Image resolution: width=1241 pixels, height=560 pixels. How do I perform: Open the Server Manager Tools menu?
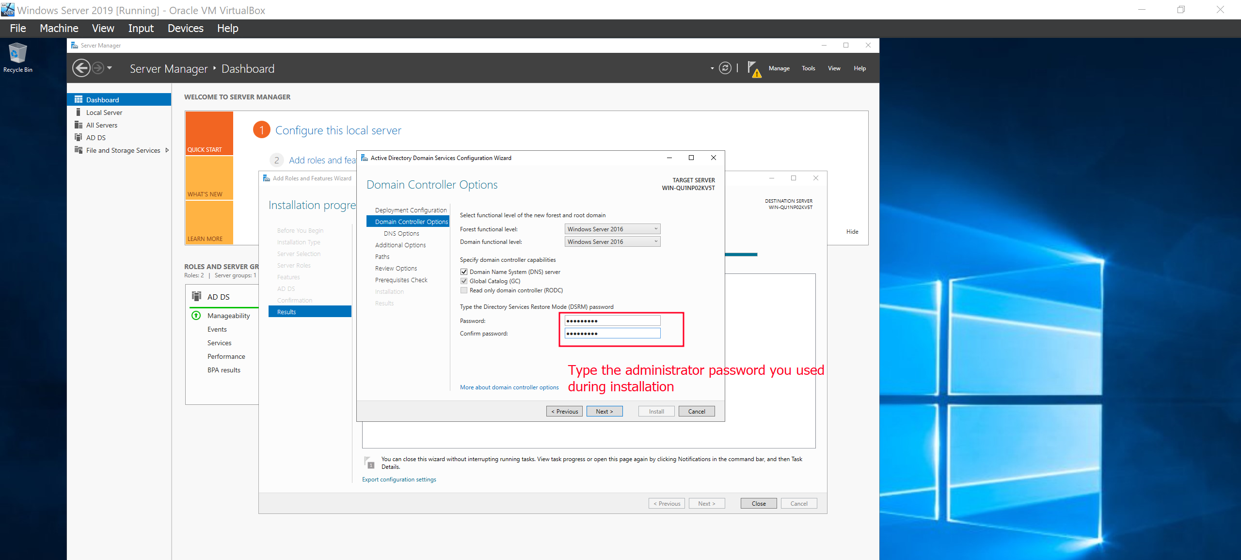pyautogui.click(x=808, y=68)
